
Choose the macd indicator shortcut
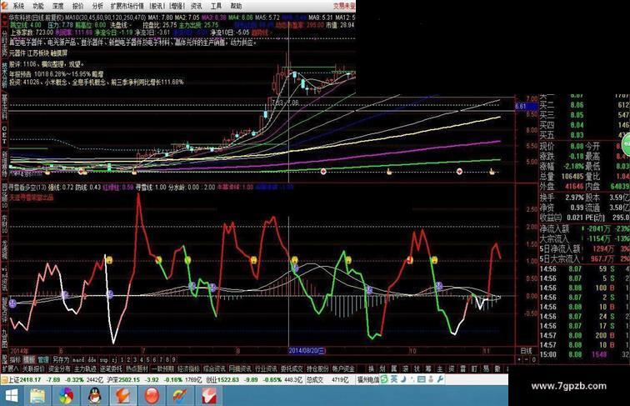78,359
